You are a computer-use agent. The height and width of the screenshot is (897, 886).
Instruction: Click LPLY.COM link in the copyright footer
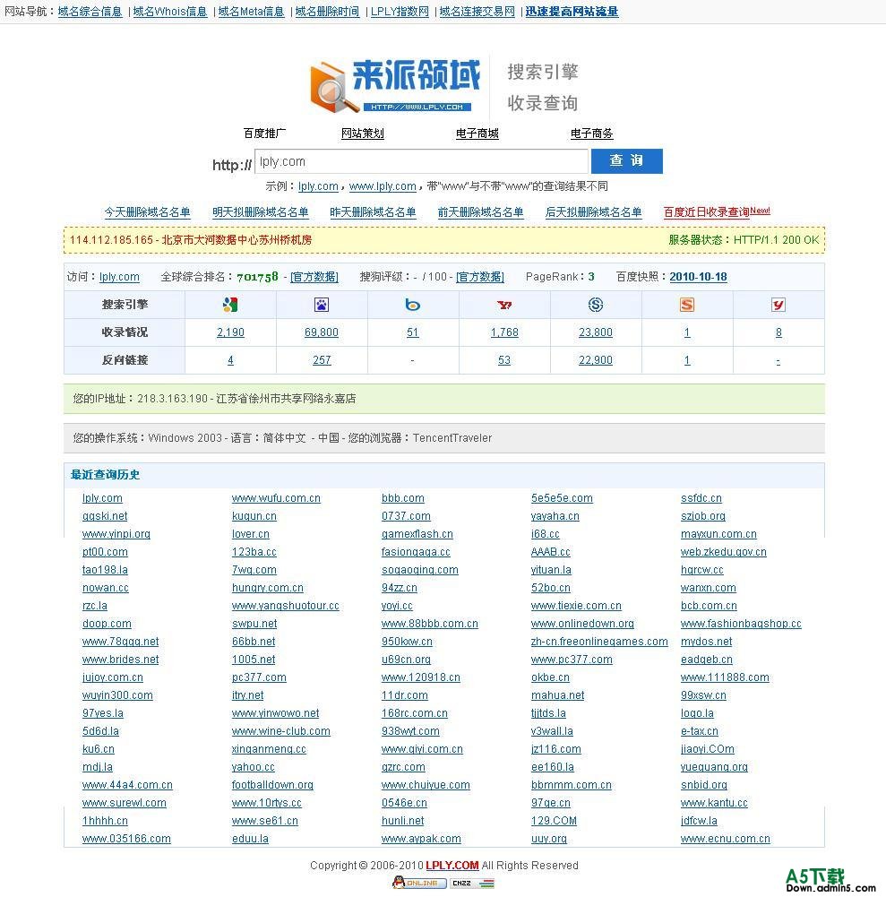pos(452,866)
